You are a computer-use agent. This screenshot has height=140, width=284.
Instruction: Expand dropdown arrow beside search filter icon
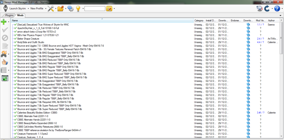point(114,8)
